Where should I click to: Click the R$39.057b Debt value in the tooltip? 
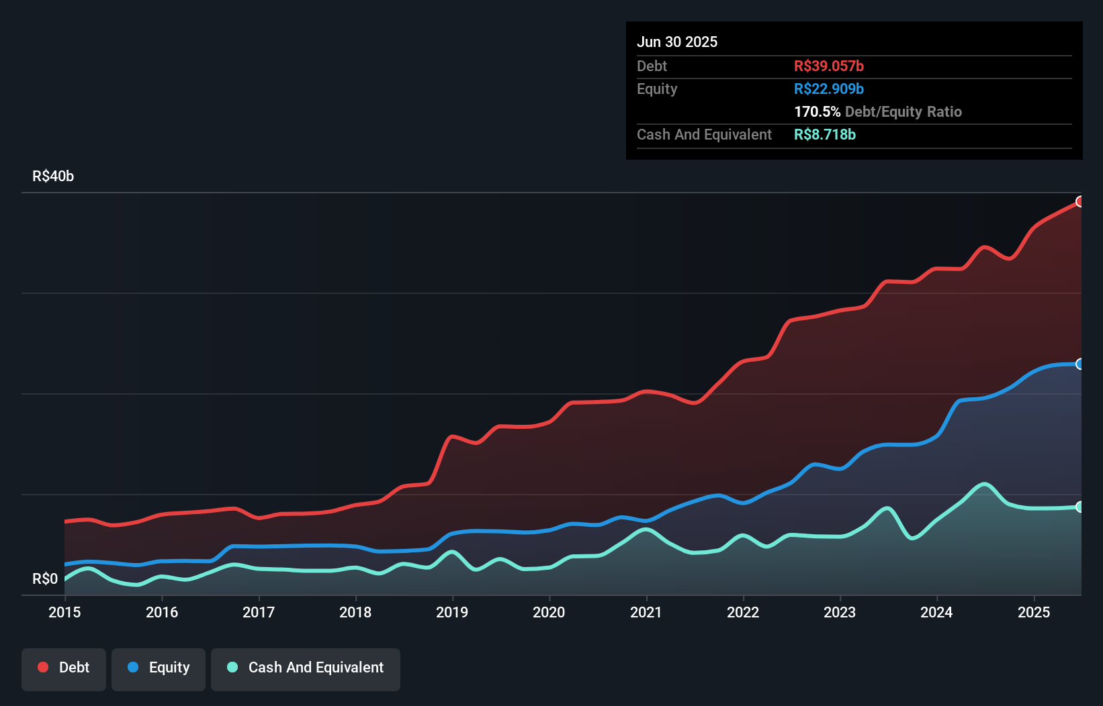[x=829, y=66]
